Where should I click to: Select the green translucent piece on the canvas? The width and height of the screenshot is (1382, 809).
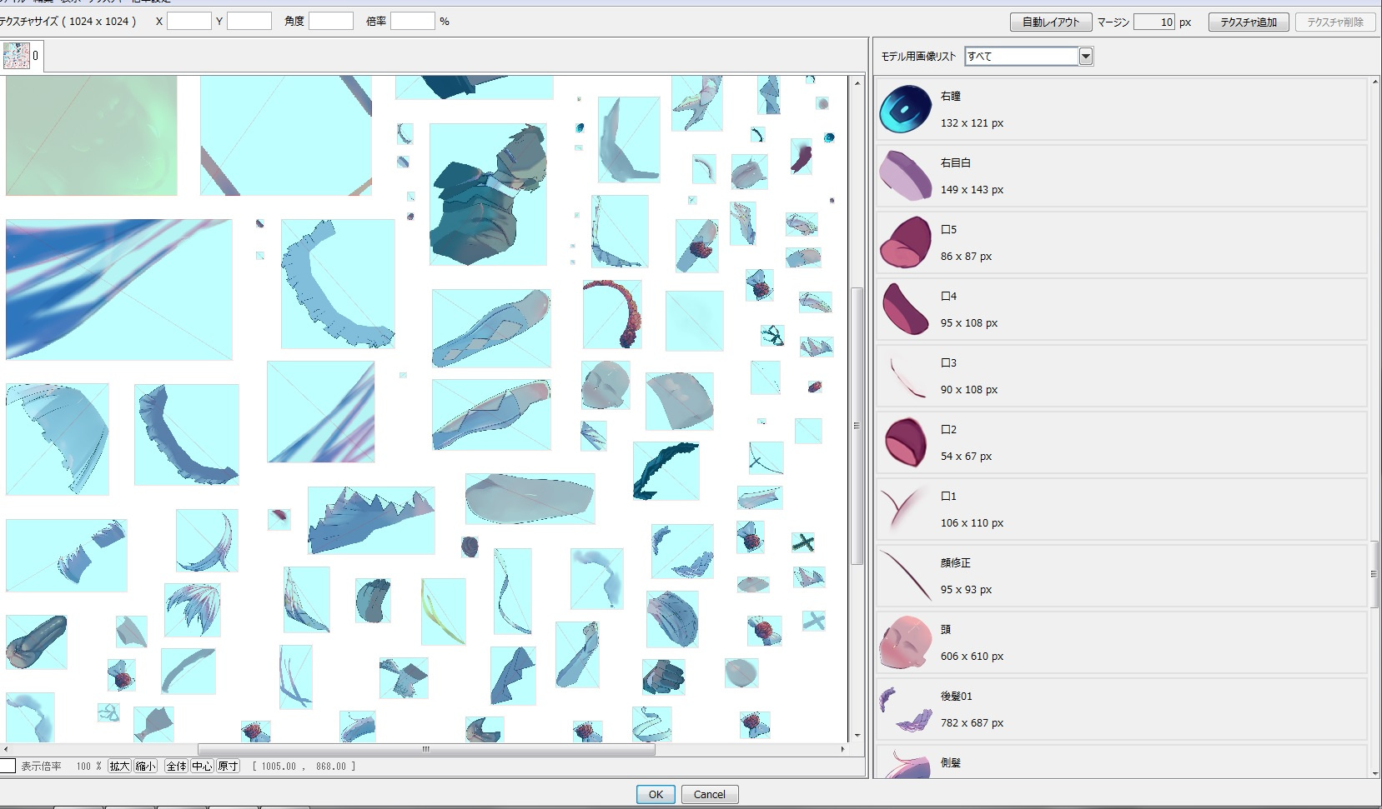pos(91,135)
